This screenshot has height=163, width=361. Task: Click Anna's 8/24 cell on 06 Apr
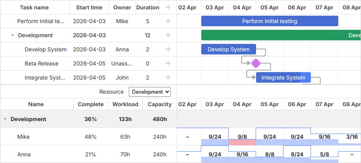click(297, 154)
